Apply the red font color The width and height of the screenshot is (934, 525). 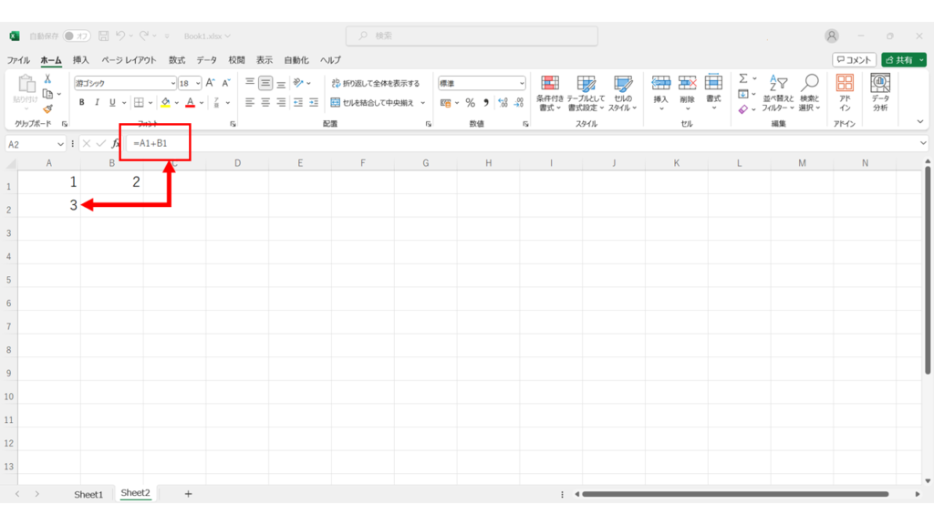click(x=190, y=102)
